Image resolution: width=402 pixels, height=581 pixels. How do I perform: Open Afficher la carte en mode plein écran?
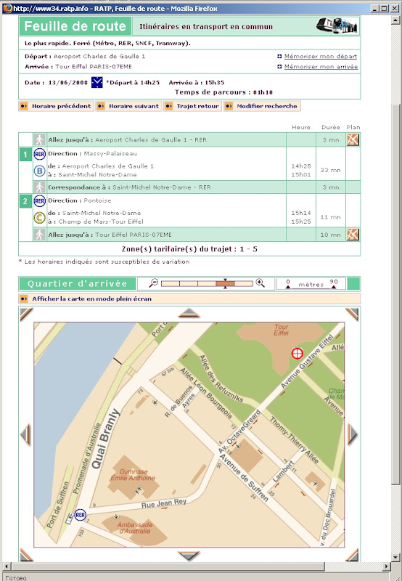tap(92, 298)
